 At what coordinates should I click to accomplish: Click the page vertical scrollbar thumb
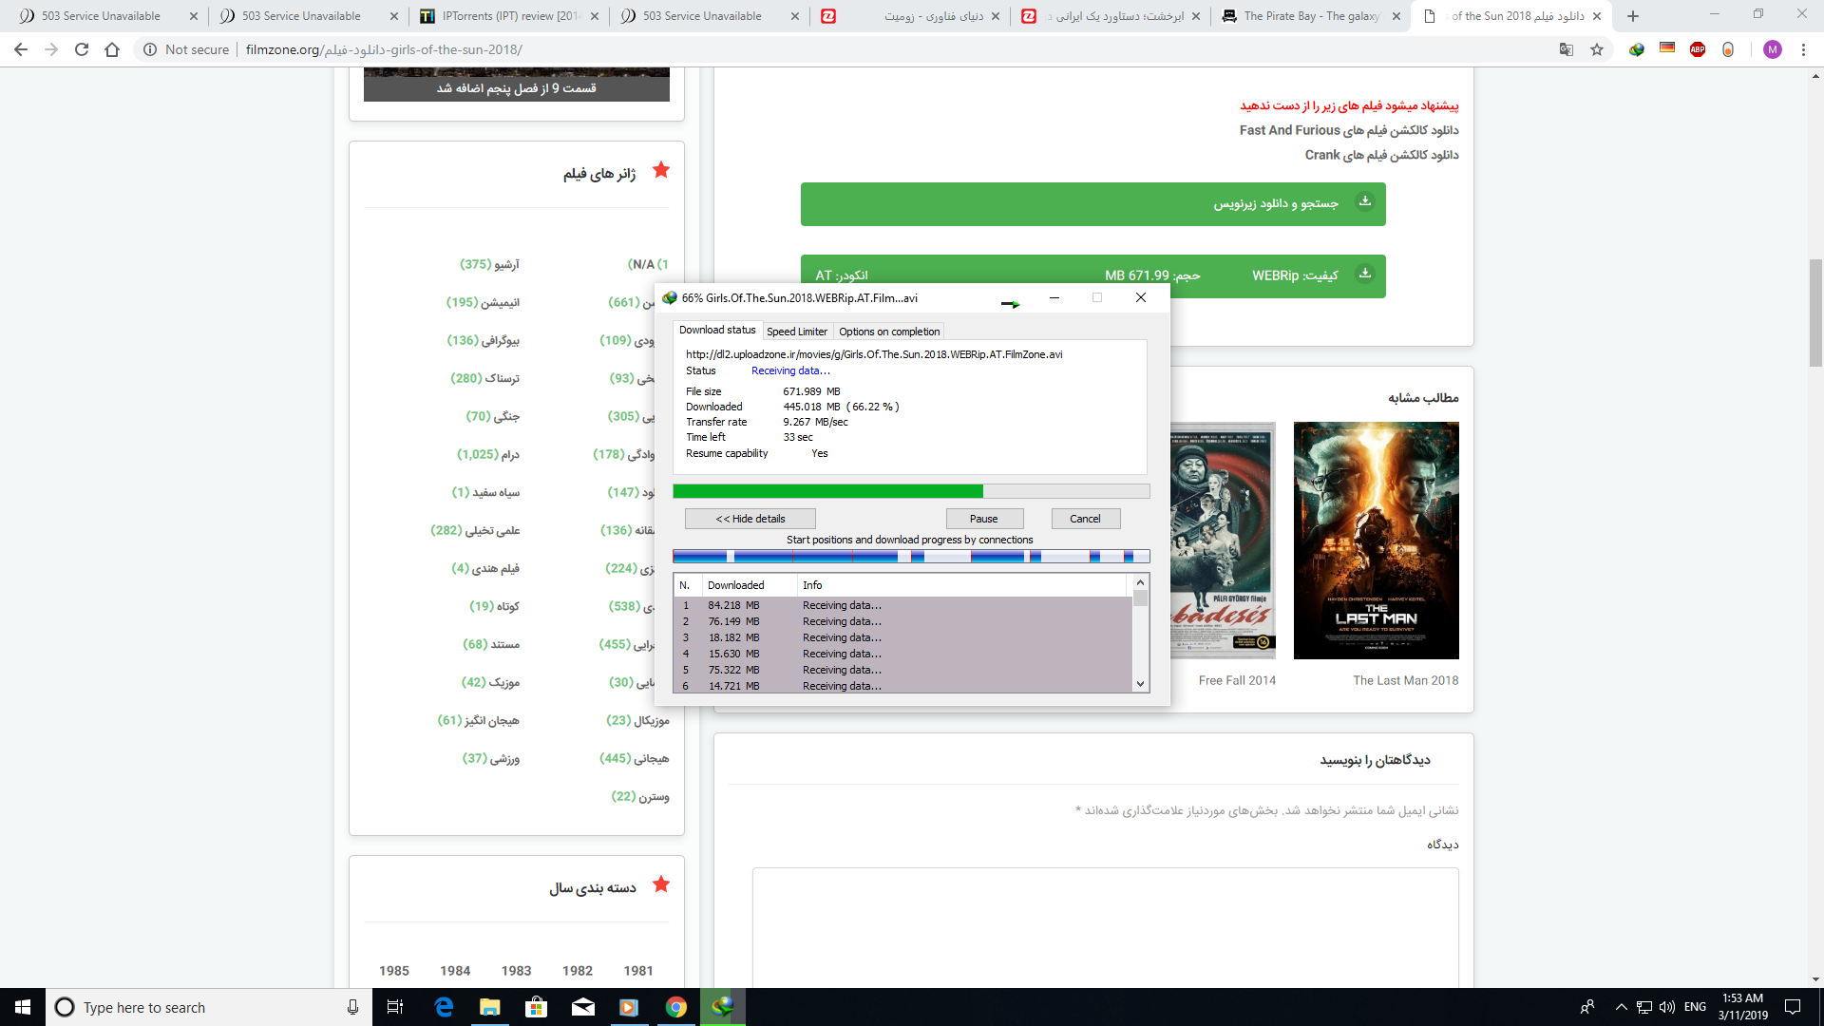pyautogui.click(x=1815, y=313)
